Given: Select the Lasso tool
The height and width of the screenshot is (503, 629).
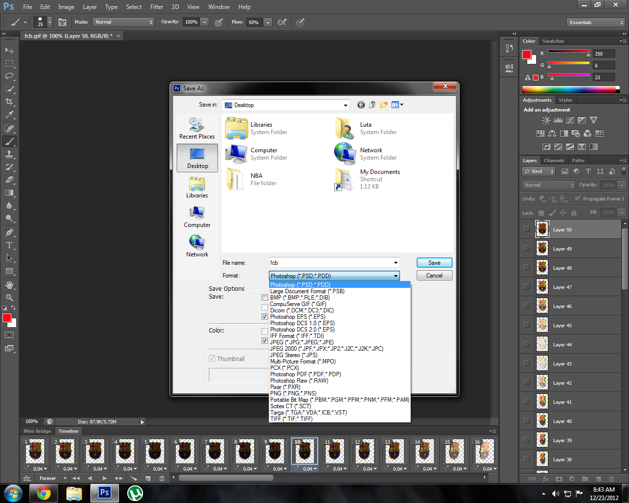Looking at the screenshot, I should click(9, 76).
